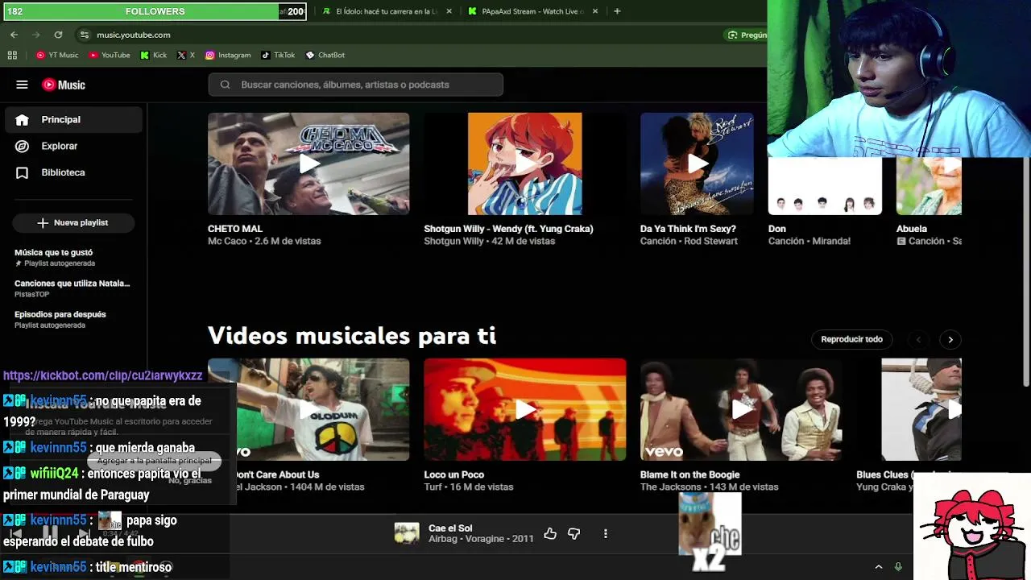
Task: Open the site information icon in address bar
Action: click(x=84, y=35)
